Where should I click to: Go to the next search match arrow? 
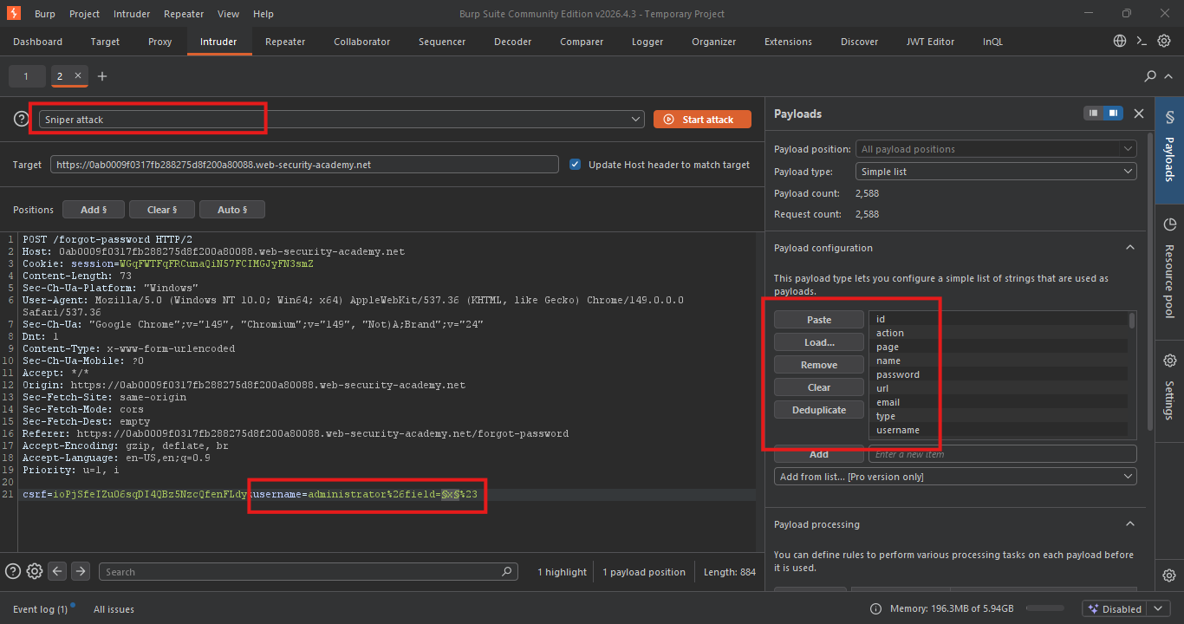pos(81,571)
